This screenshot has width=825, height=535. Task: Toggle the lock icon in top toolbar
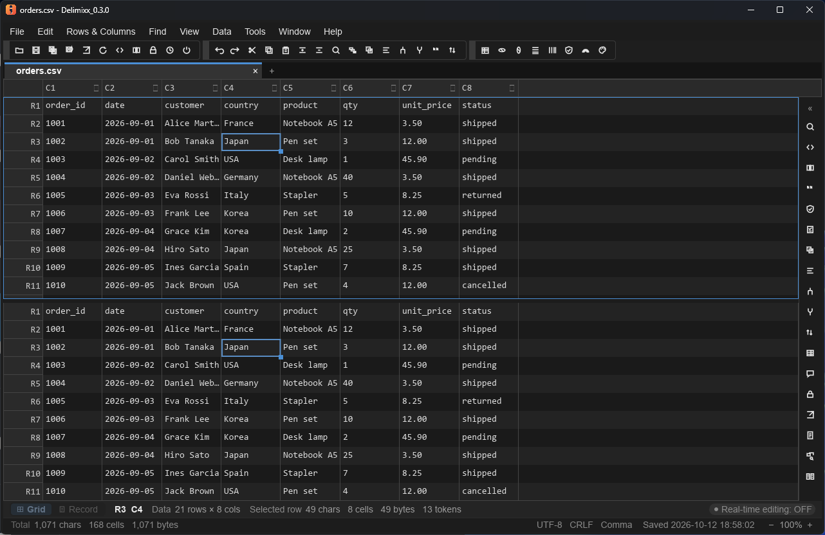click(x=153, y=50)
